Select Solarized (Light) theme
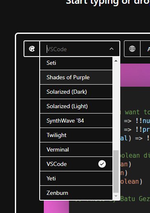 tap(76, 106)
